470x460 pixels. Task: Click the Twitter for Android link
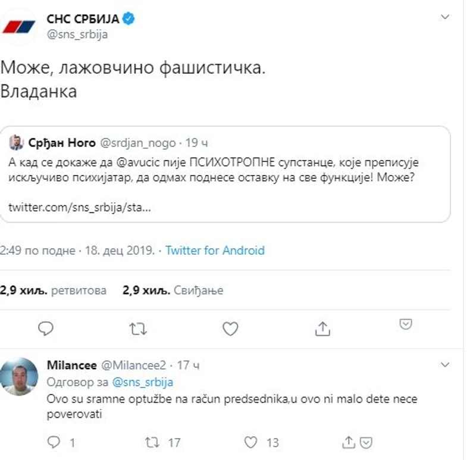click(x=215, y=251)
